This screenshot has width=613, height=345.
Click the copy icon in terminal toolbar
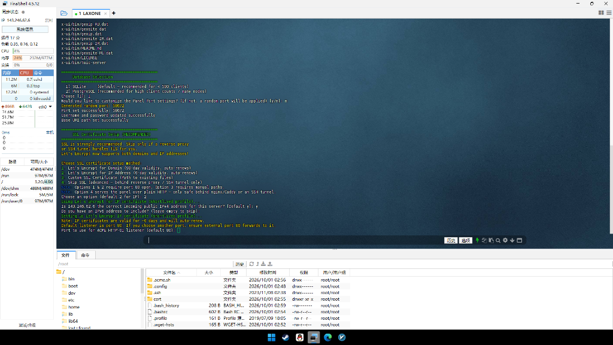[x=484, y=240]
